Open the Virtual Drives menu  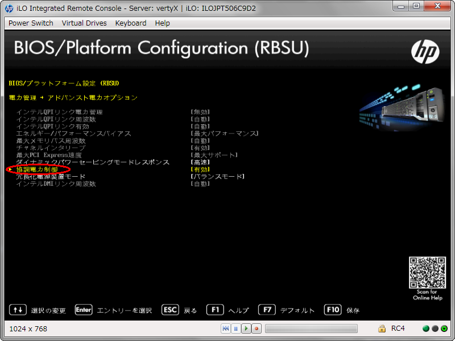pyautogui.click(x=84, y=23)
